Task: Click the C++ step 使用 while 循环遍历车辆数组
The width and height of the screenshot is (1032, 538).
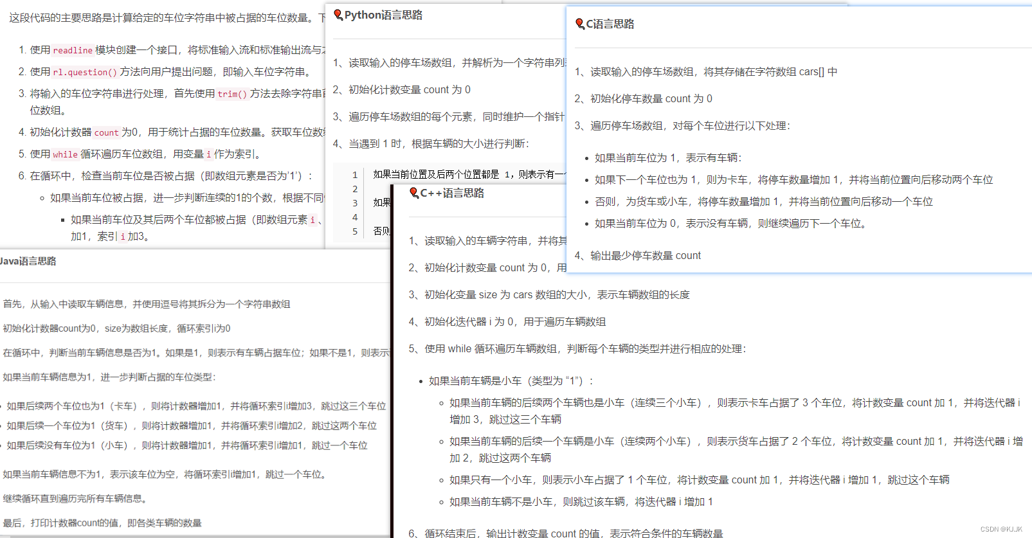Action: pyautogui.click(x=577, y=348)
